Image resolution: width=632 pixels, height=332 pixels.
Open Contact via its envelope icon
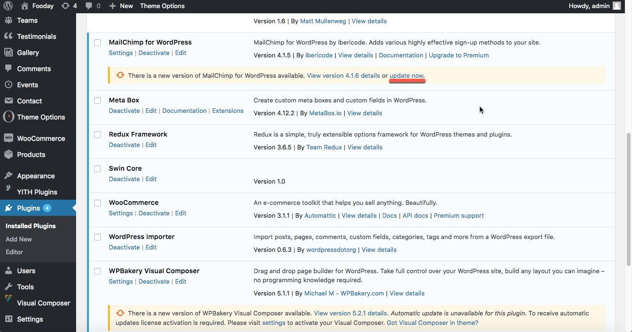pos(9,101)
